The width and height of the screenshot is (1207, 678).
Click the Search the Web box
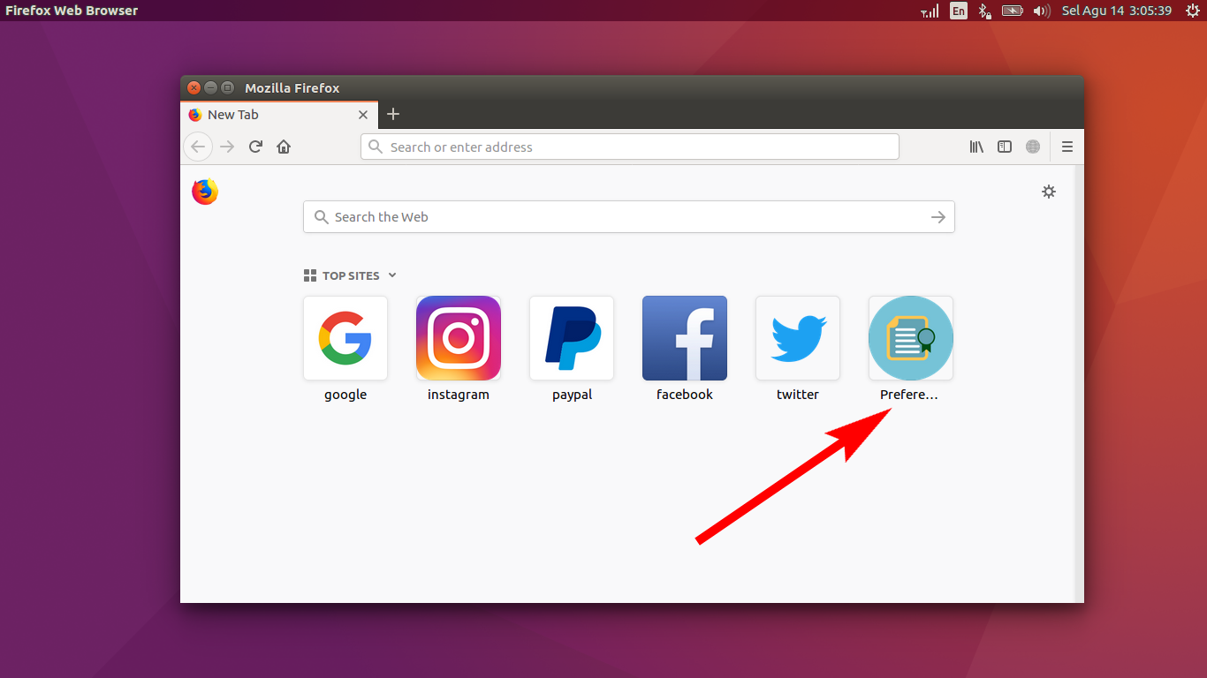coord(629,217)
